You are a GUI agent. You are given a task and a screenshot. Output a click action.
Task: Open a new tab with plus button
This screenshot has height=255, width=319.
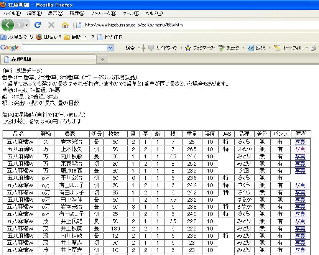coord(102,59)
